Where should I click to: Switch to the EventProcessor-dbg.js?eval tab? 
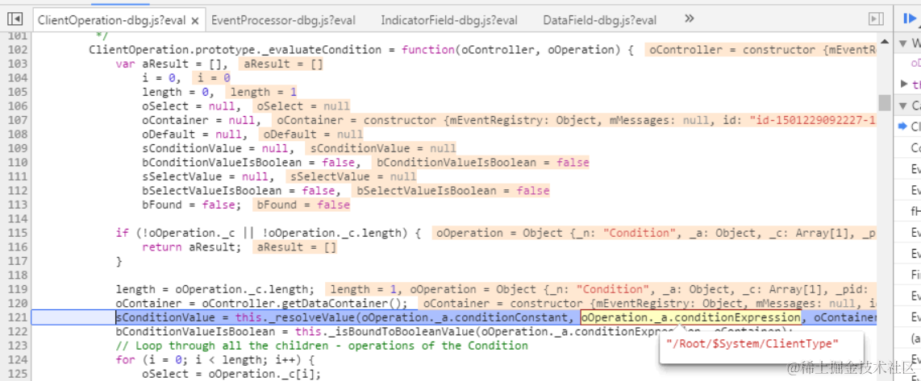click(282, 20)
